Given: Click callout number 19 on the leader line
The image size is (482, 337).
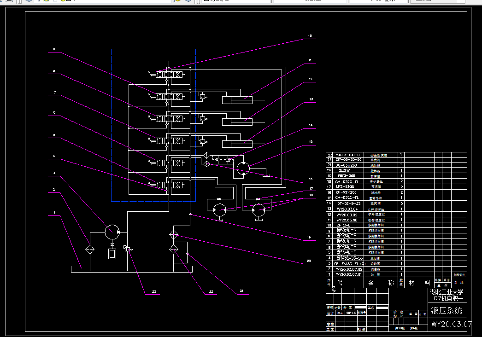Looking at the screenshot, I should tap(309, 237).
